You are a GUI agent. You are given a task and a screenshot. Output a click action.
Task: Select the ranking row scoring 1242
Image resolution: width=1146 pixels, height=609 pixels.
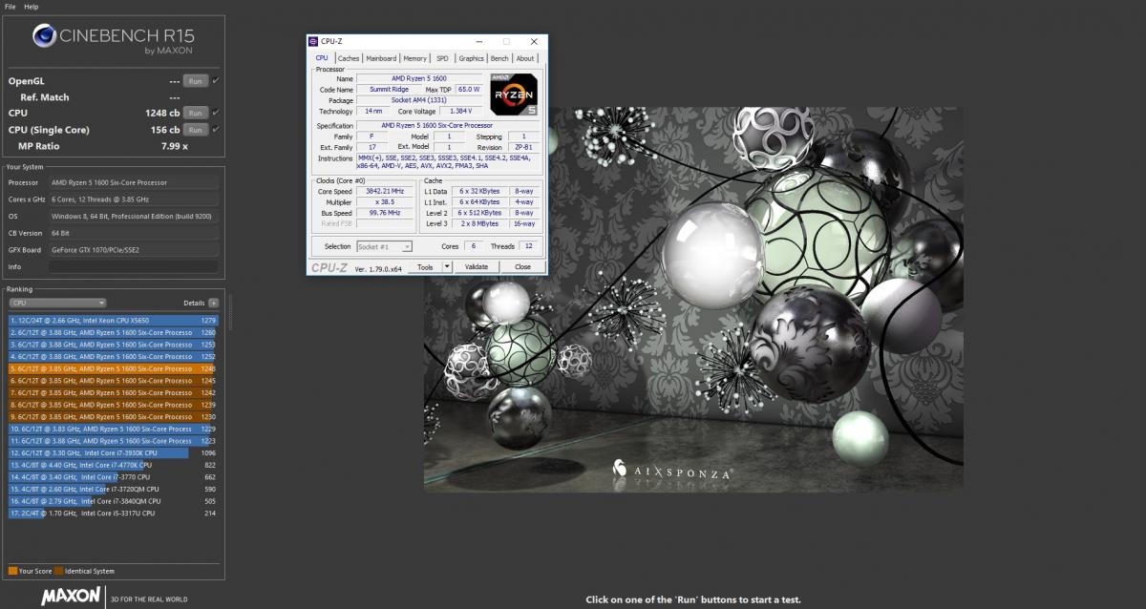tap(114, 392)
